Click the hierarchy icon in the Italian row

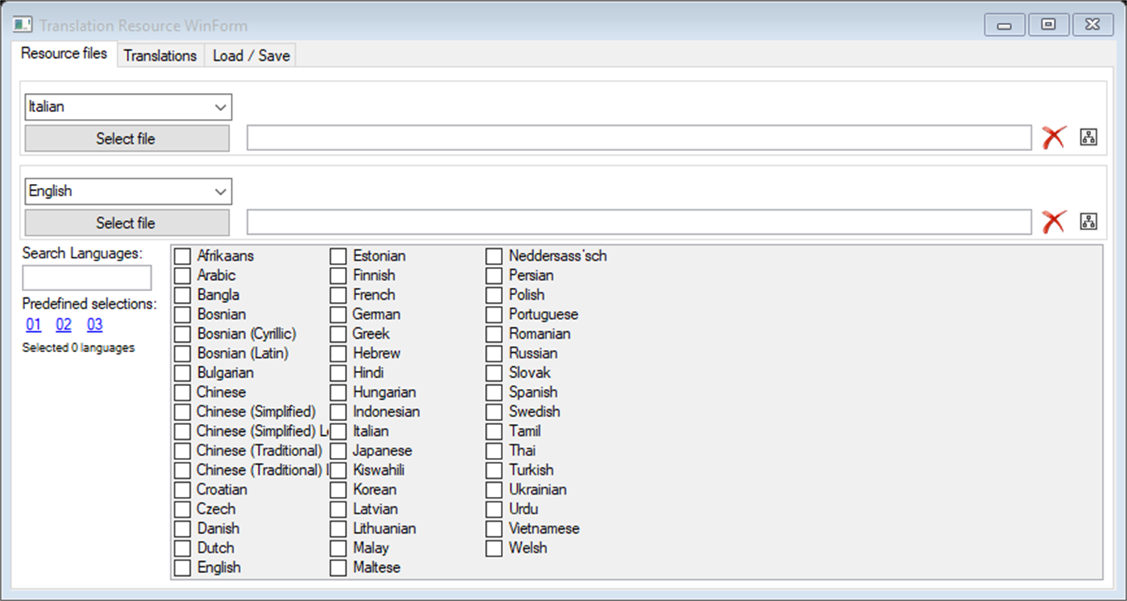point(1089,138)
